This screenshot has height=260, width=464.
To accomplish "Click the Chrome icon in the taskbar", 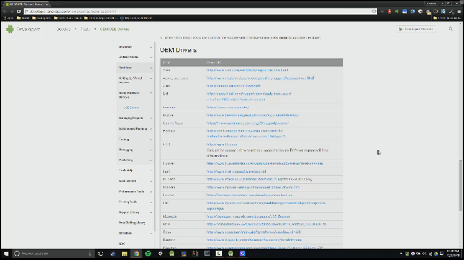I will click(136, 254).
